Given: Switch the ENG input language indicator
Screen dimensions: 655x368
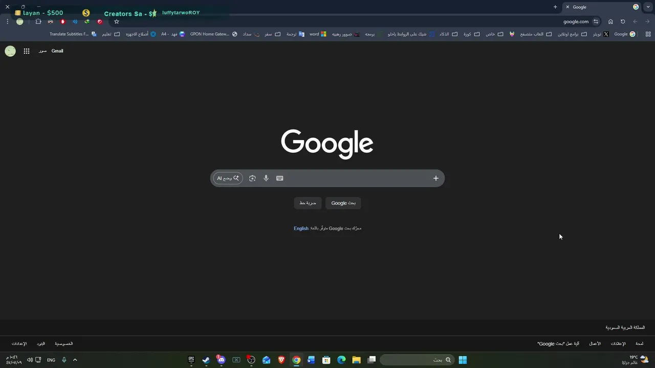Looking at the screenshot, I should [51, 360].
